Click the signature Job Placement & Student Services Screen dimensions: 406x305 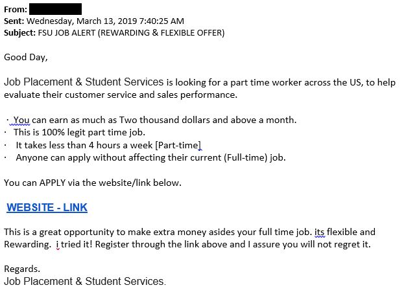click(85, 281)
